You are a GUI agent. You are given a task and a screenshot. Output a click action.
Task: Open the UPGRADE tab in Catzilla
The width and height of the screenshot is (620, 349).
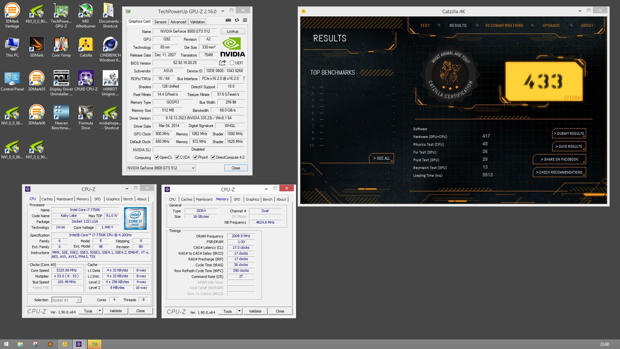[551, 25]
